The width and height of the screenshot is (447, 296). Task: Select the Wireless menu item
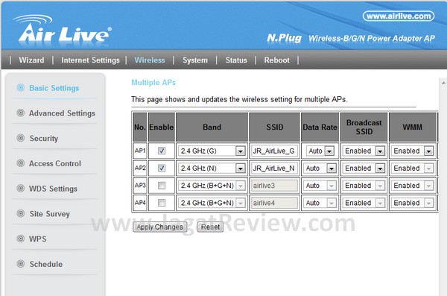(x=150, y=60)
